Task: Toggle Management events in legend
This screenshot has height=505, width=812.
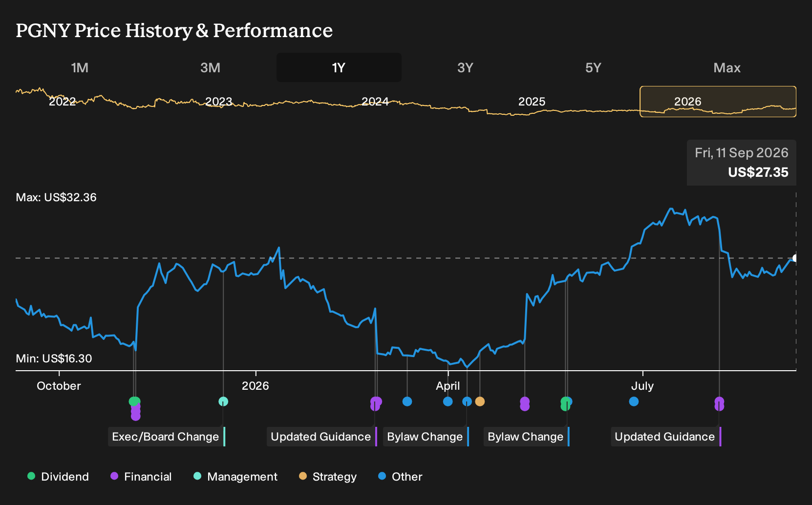Action: point(235,477)
